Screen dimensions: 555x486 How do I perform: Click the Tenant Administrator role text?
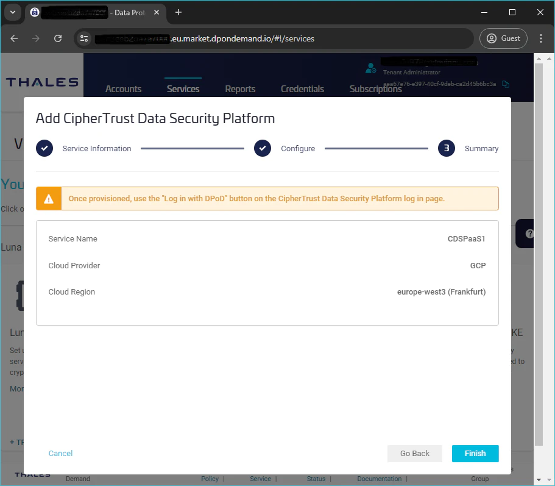[x=411, y=73]
